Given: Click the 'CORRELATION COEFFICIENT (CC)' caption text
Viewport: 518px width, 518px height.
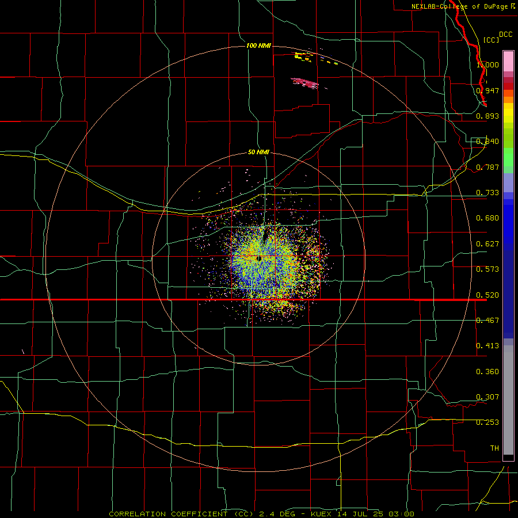Looking at the screenshot, I should 182,514.
